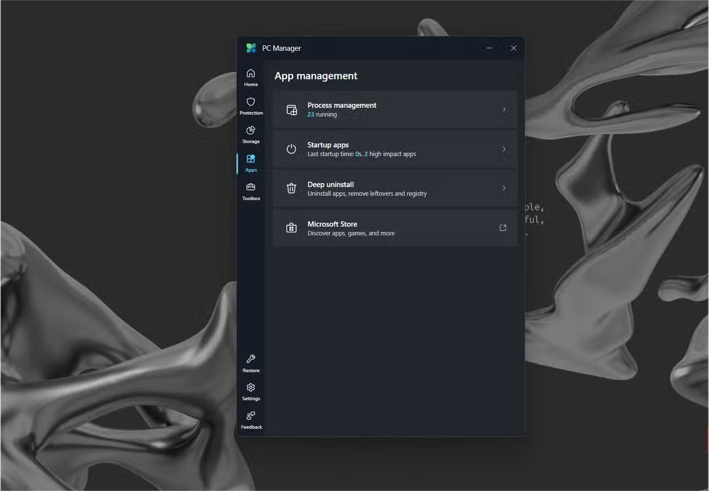Viewport: 709px width, 491px height.
Task: Click the Deep uninstall trash icon
Action: (x=291, y=188)
